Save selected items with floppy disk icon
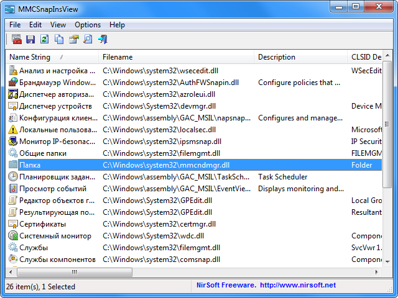398x298 pixels. (30, 39)
